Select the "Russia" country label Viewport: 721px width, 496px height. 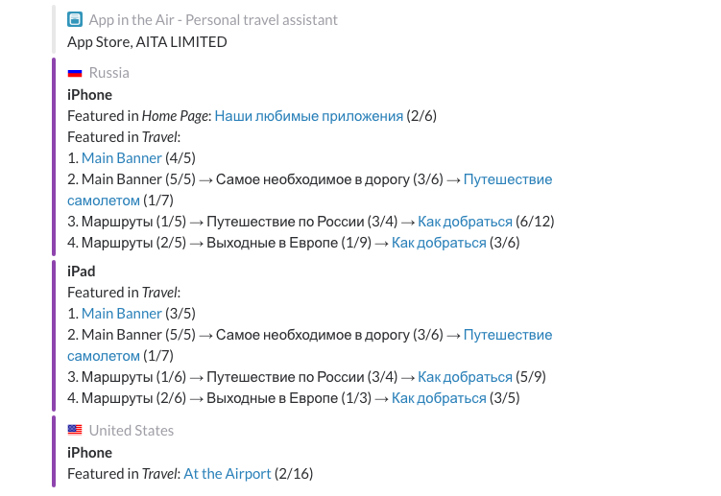[108, 73]
